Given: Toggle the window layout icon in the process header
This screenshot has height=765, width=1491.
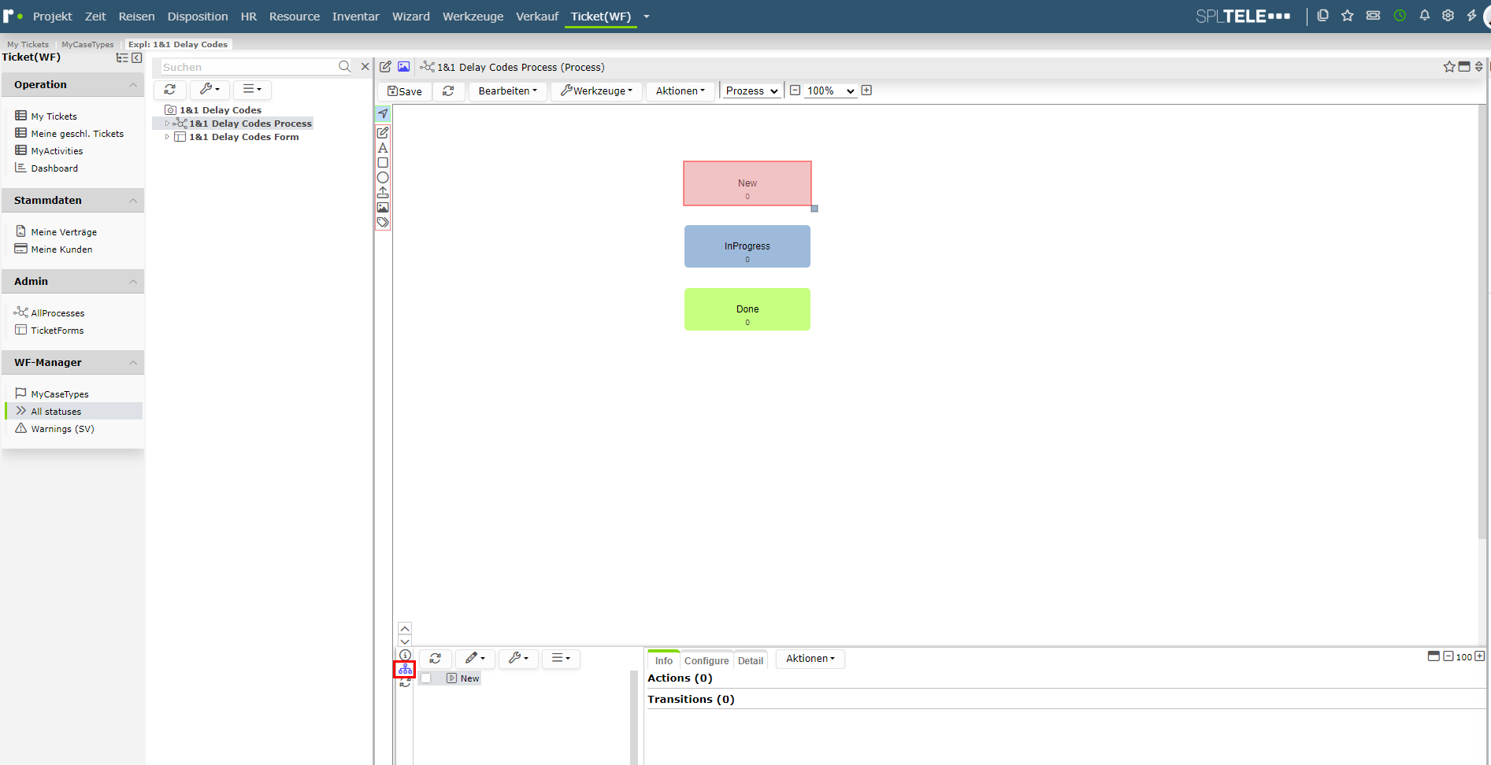Looking at the screenshot, I should tap(1464, 67).
